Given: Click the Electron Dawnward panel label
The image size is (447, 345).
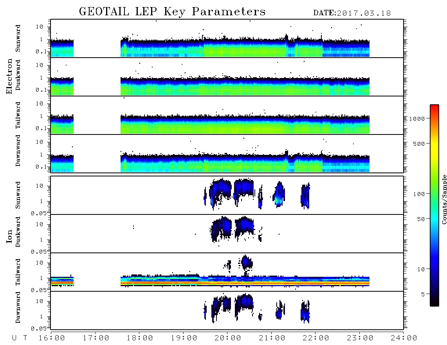Looking at the screenshot, I should click(18, 151).
